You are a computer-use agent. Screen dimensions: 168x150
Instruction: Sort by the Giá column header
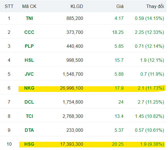pos(120,7)
